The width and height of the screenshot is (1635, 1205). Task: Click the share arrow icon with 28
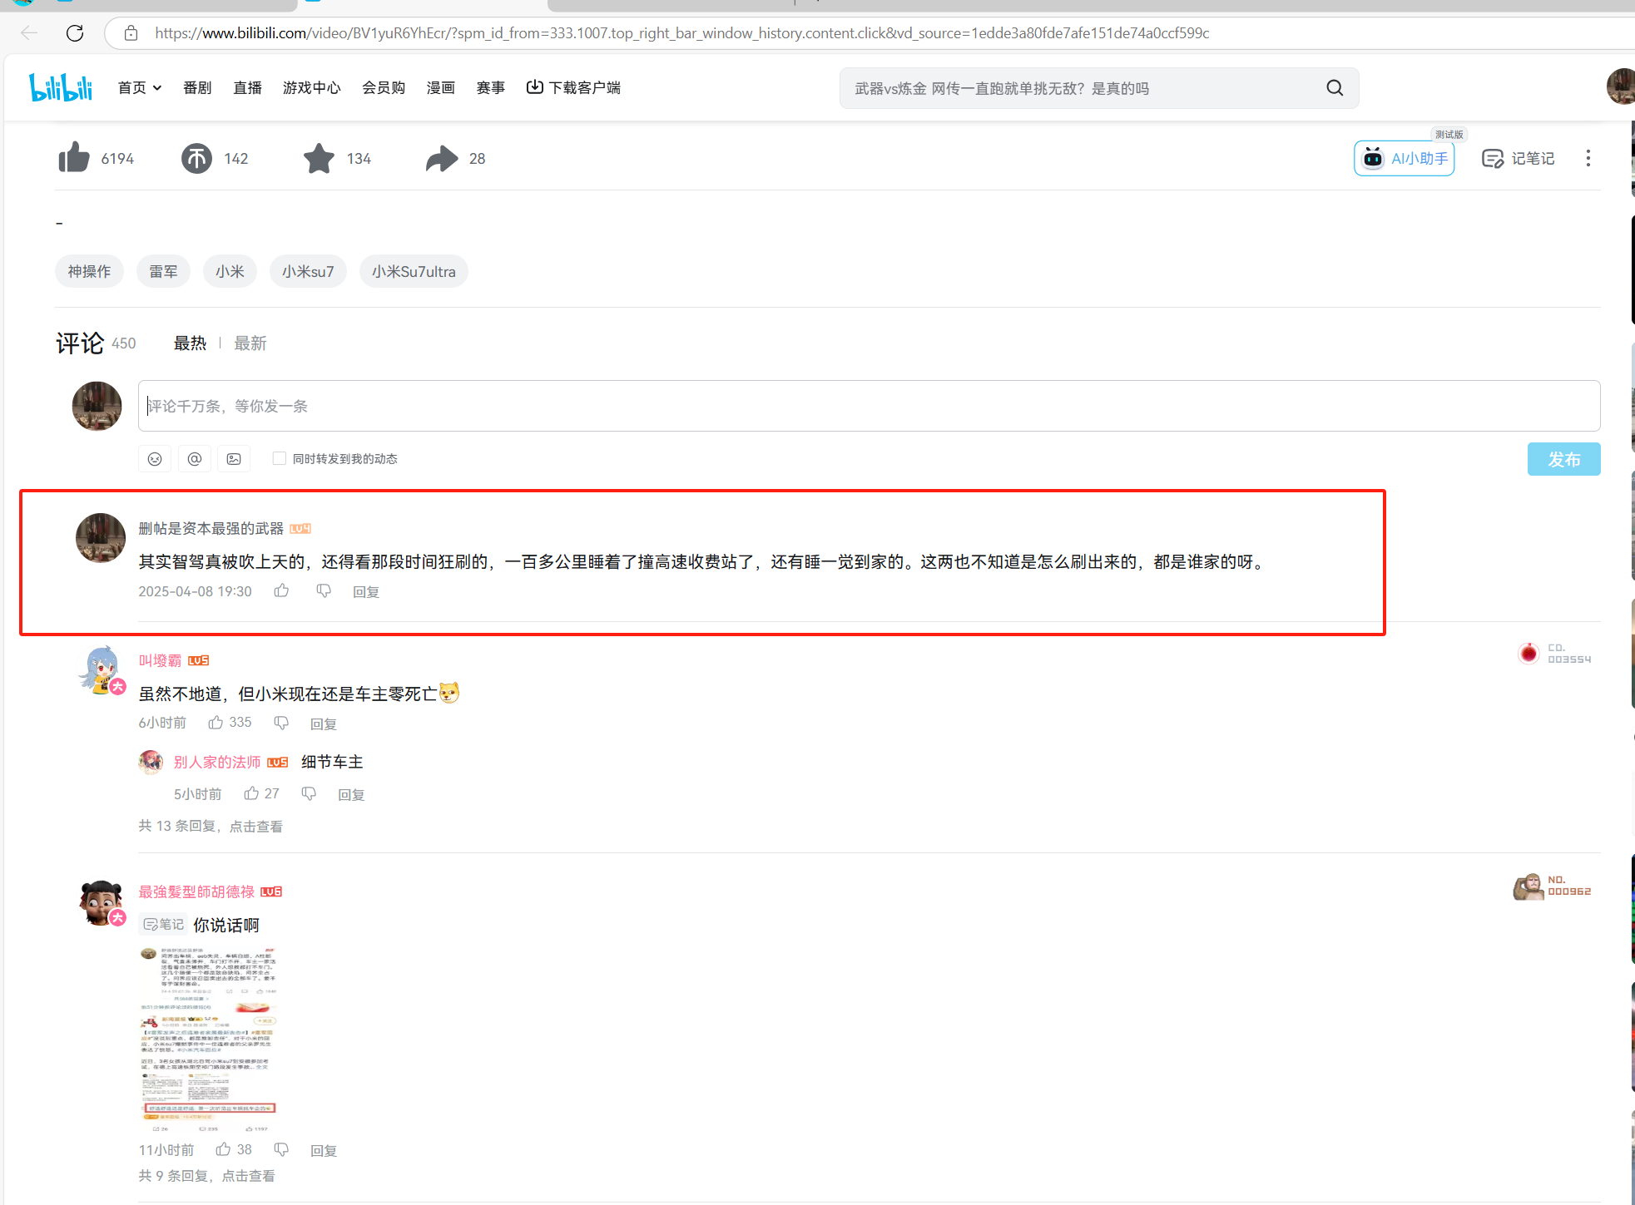coord(442,158)
